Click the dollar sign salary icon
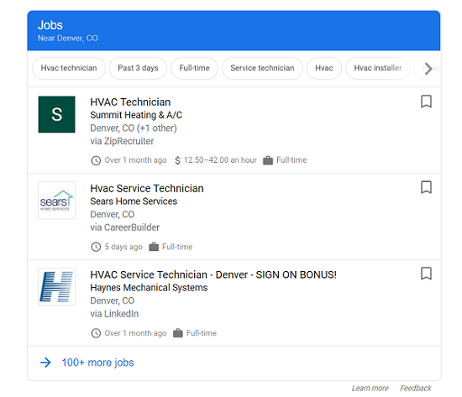 coord(177,160)
